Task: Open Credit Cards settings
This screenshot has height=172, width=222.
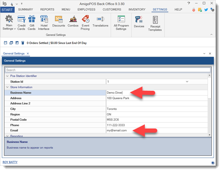Action: [x=21, y=23]
